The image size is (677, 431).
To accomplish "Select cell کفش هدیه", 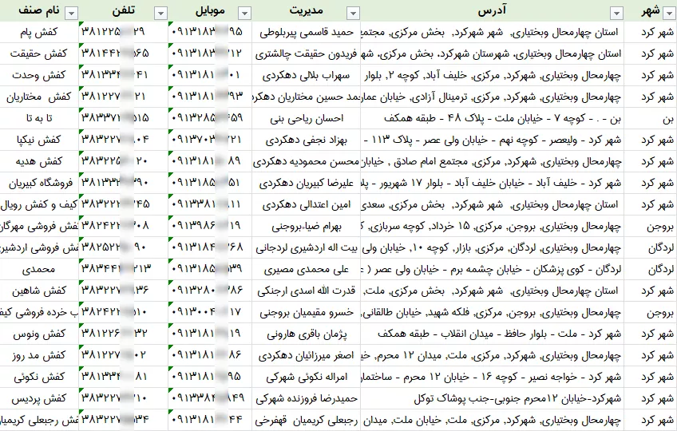I will tap(39, 161).
